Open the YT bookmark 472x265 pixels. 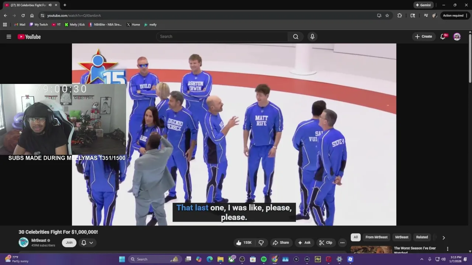pos(56,25)
